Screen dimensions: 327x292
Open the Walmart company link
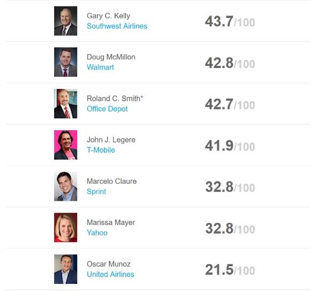click(x=100, y=68)
